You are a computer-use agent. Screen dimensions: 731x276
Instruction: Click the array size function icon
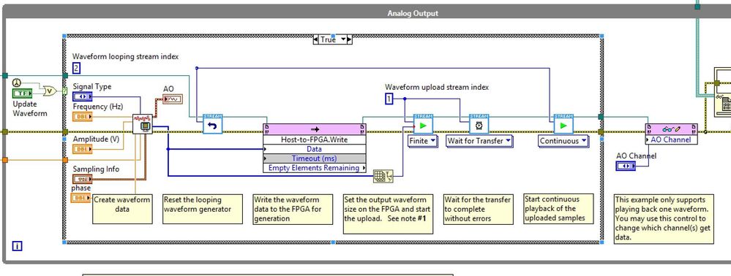(x=383, y=176)
